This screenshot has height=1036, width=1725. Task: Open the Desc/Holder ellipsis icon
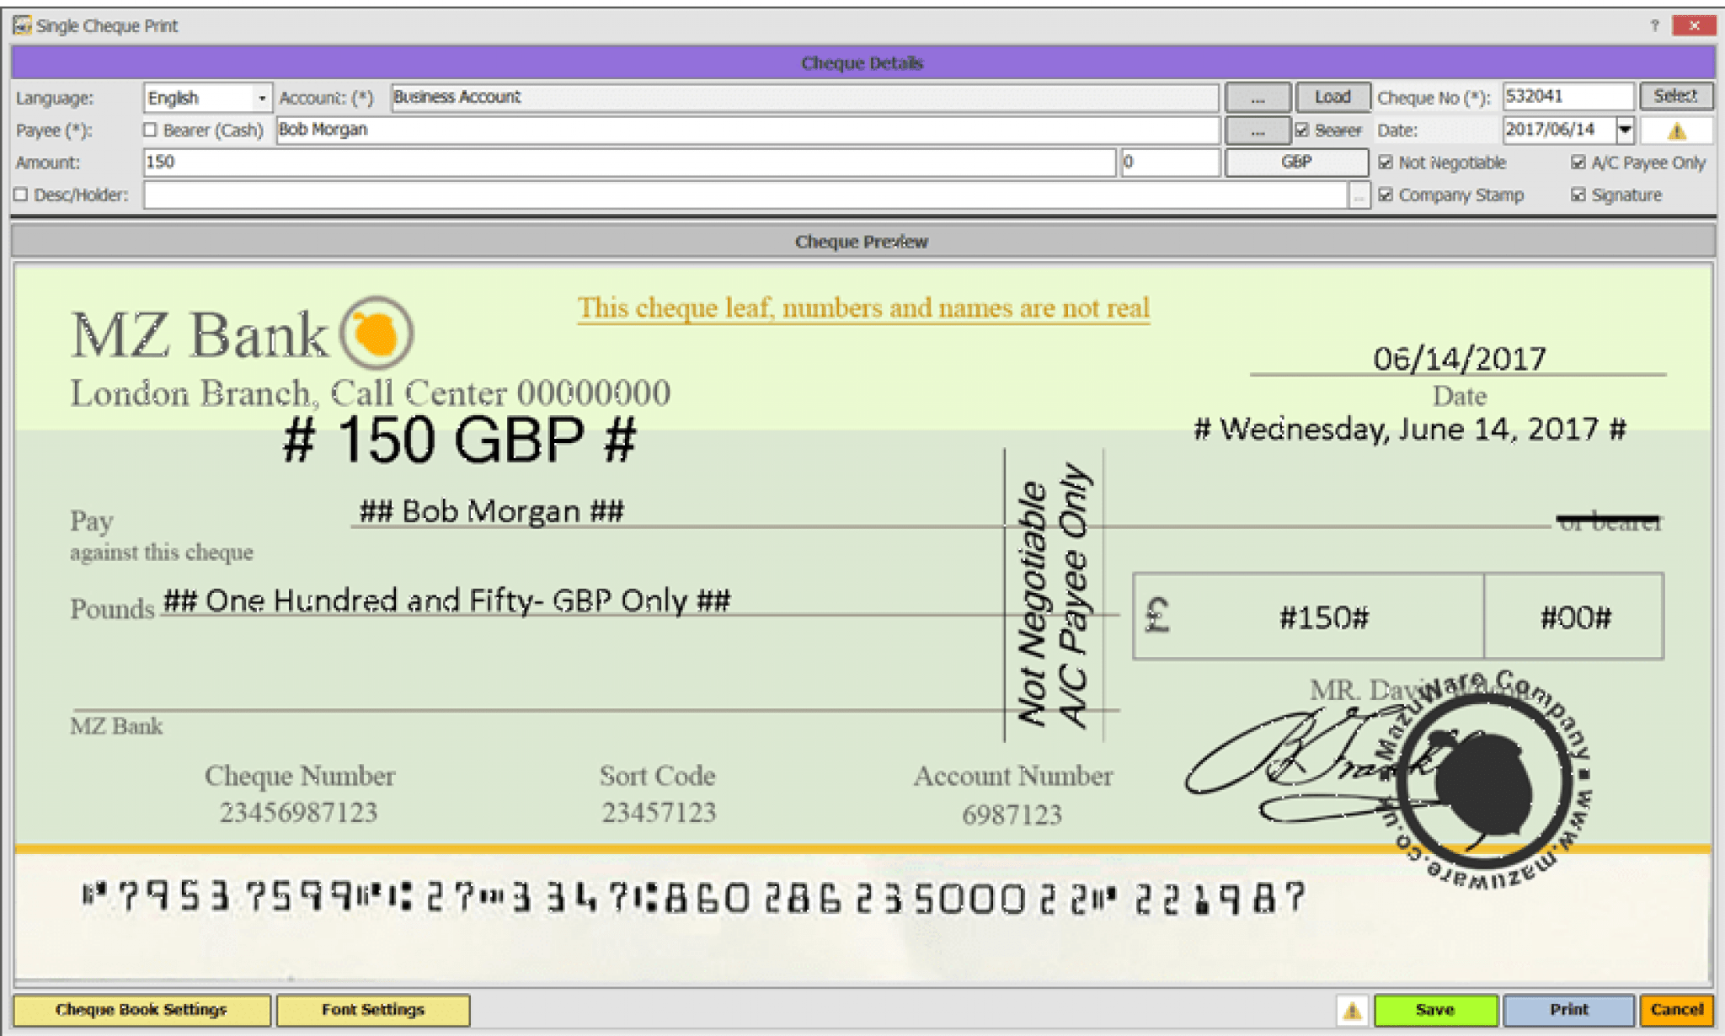pyautogui.click(x=1361, y=195)
